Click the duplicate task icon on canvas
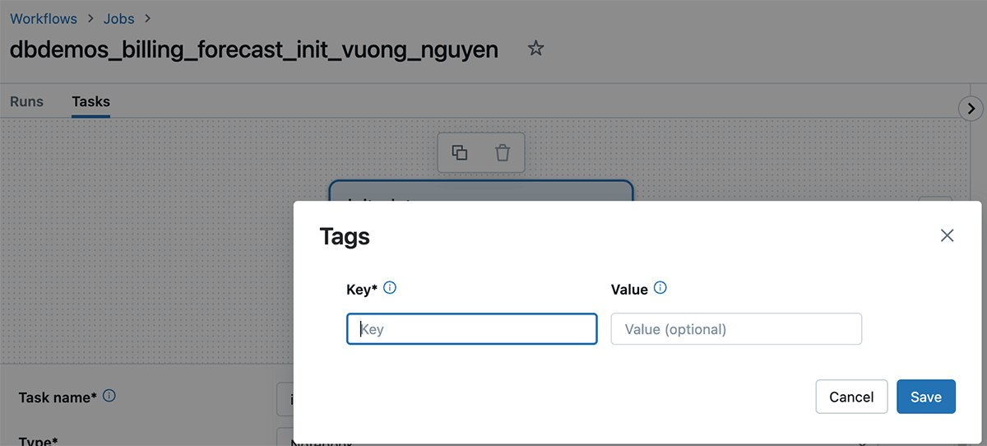Viewport: 987px width, 446px height. pos(460,152)
